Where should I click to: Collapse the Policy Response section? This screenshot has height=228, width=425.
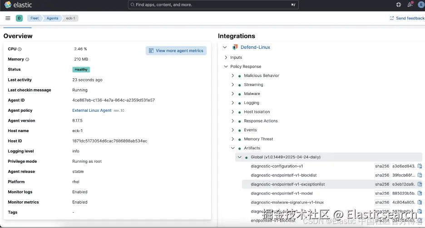pos(226,66)
